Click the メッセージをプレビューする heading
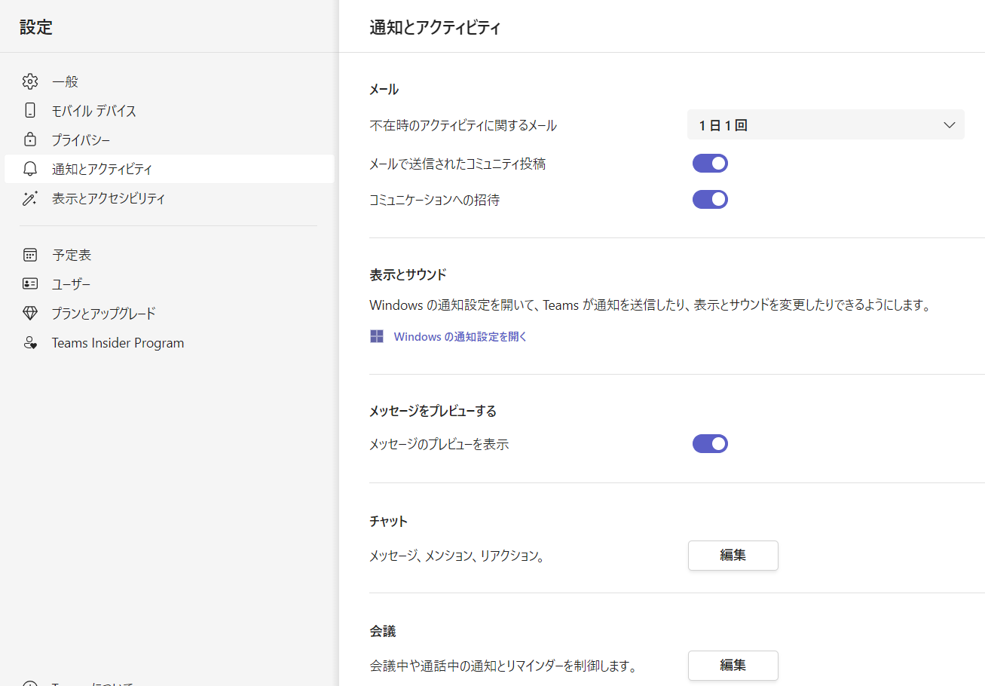The width and height of the screenshot is (985, 686). tap(433, 411)
